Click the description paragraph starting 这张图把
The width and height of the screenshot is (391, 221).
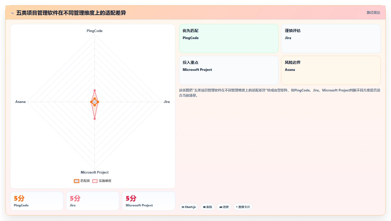point(280,93)
